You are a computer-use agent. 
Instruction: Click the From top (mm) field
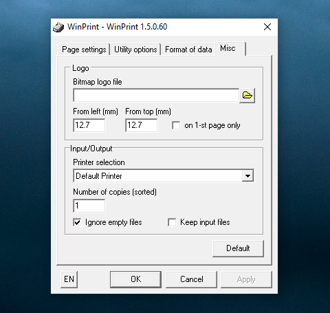click(x=142, y=125)
